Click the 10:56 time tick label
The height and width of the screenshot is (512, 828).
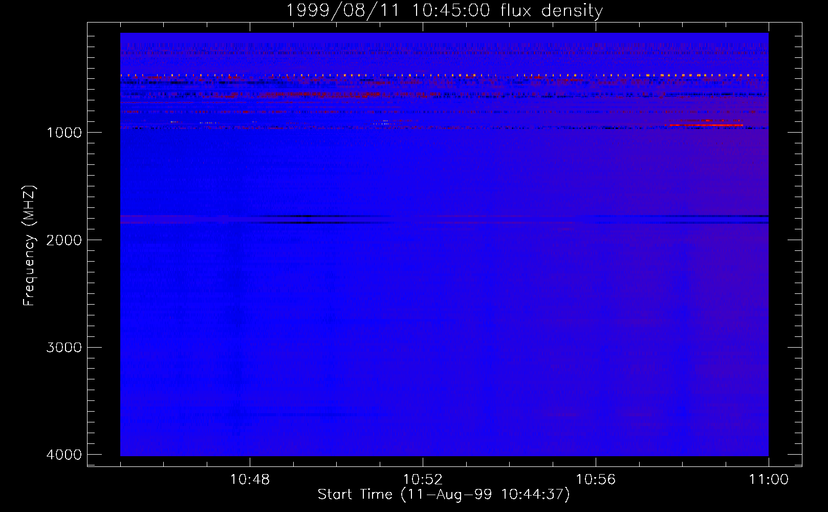click(x=596, y=480)
